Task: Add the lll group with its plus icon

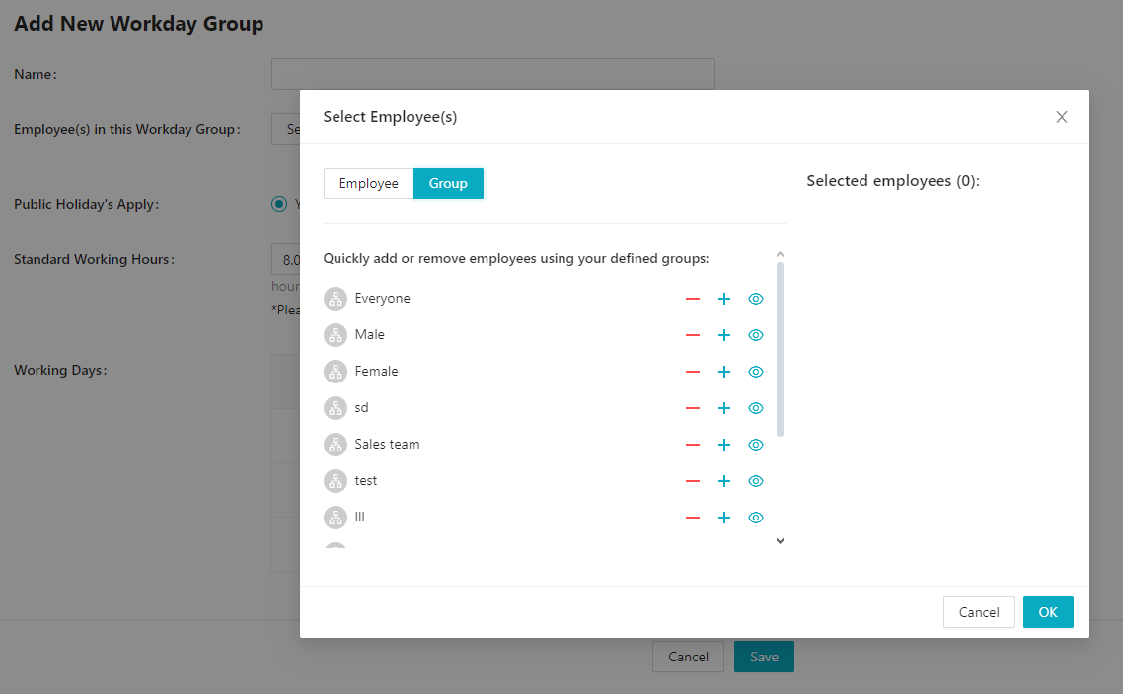Action: coord(724,518)
